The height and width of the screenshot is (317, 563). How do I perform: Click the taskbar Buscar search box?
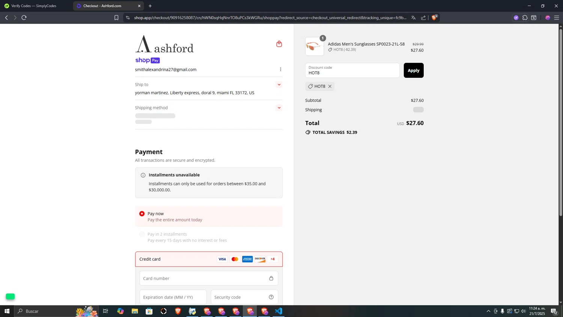(x=56, y=311)
